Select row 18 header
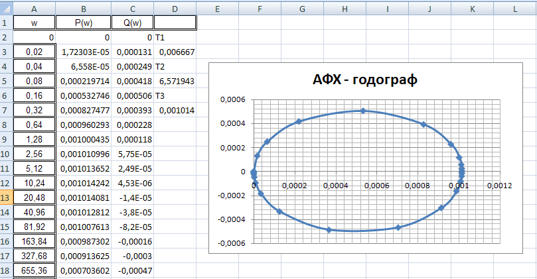Image resolution: width=537 pixels, height=279 pixels. [7, 270]
